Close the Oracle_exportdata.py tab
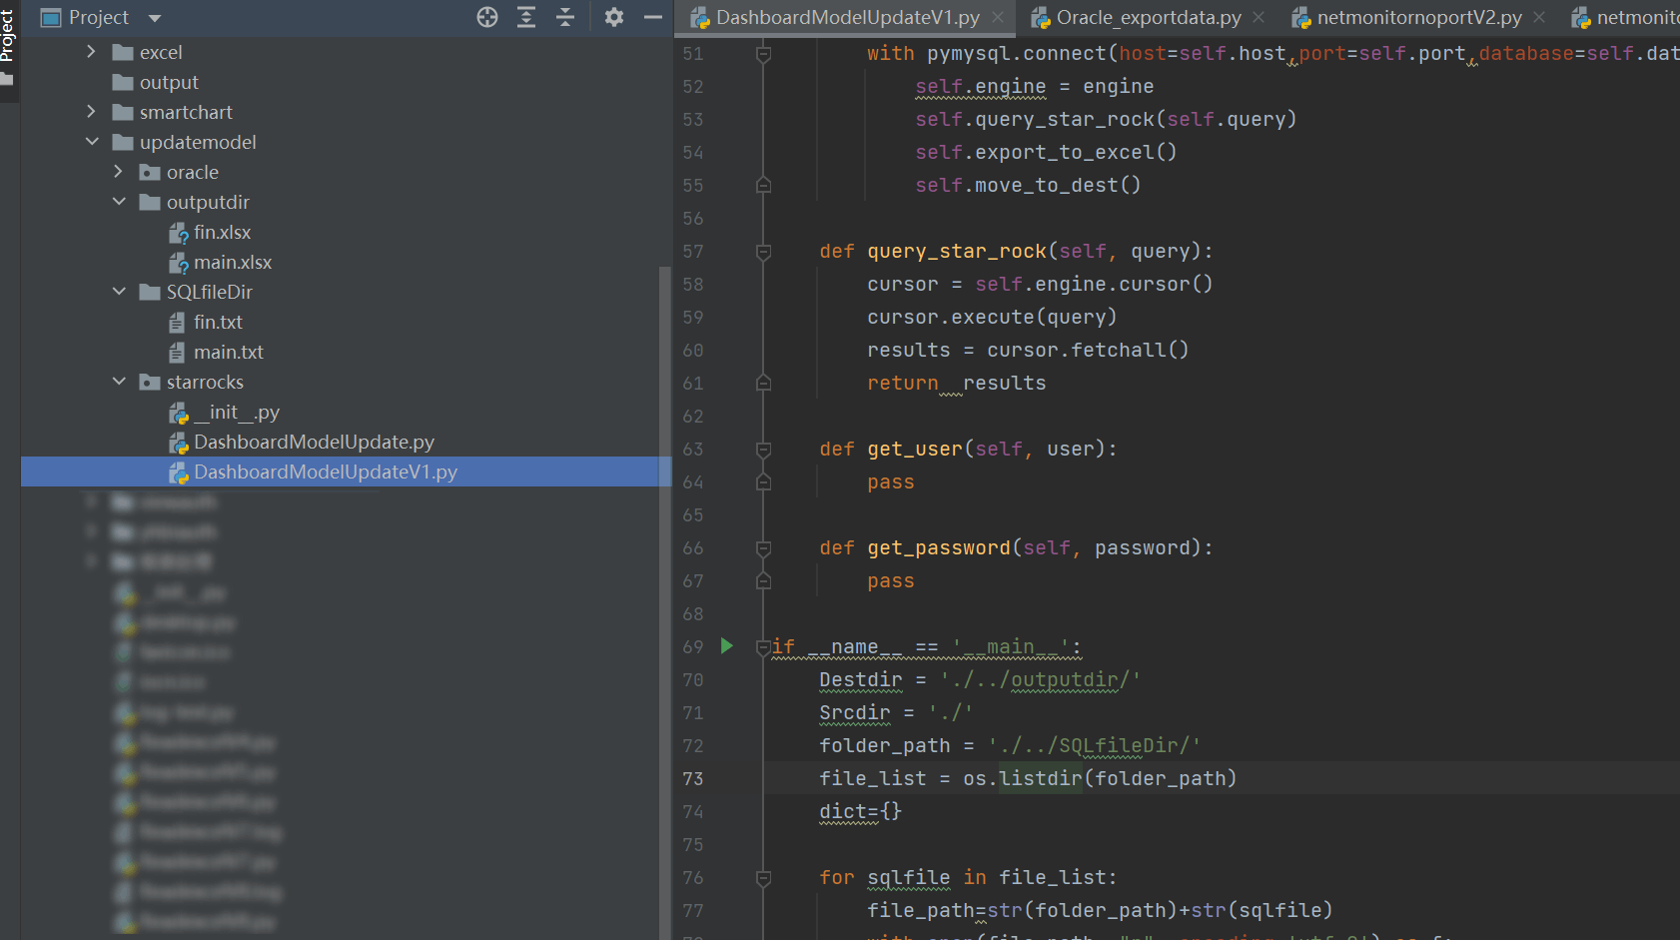 pos(1259,17)
